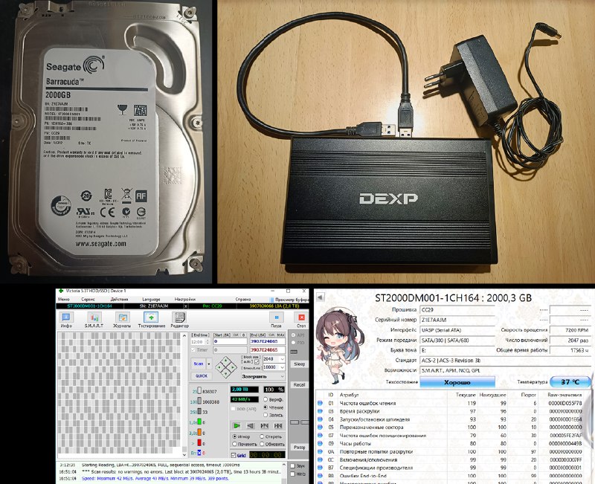Open the Сервис menu
The height and width of the screenshot is (484, 595).
(x=88, y=300)
